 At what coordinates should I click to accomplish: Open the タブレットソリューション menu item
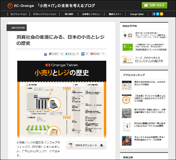pos(45,14)
